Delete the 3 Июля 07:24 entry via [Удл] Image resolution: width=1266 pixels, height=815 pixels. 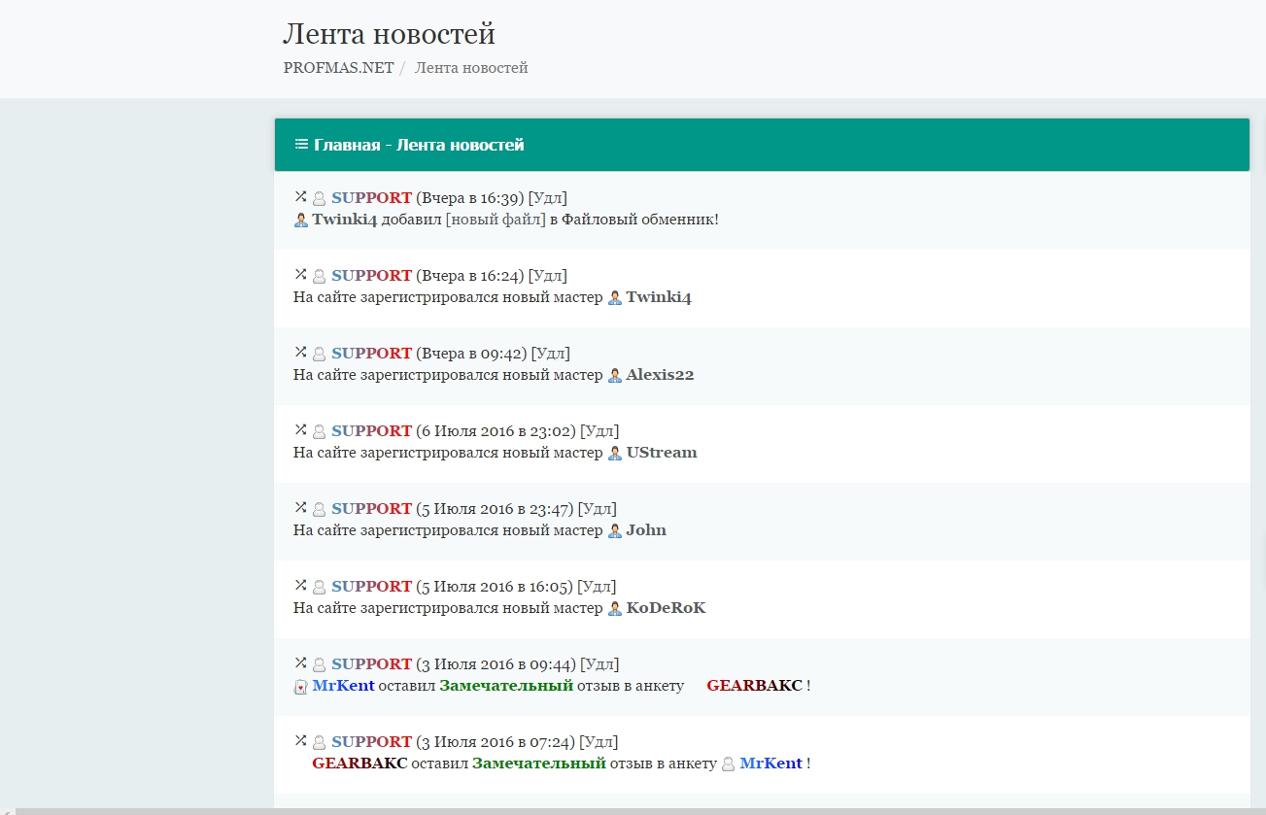(599, 742)
